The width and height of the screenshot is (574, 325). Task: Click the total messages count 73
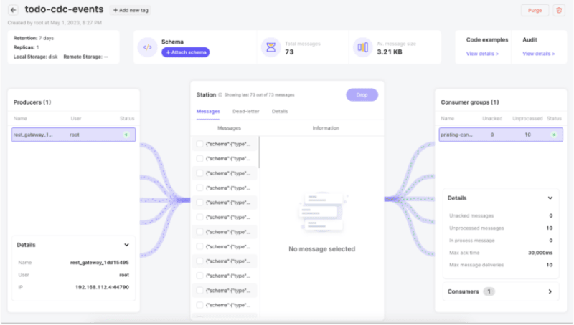pyautogui.click(x=289, y=52)
